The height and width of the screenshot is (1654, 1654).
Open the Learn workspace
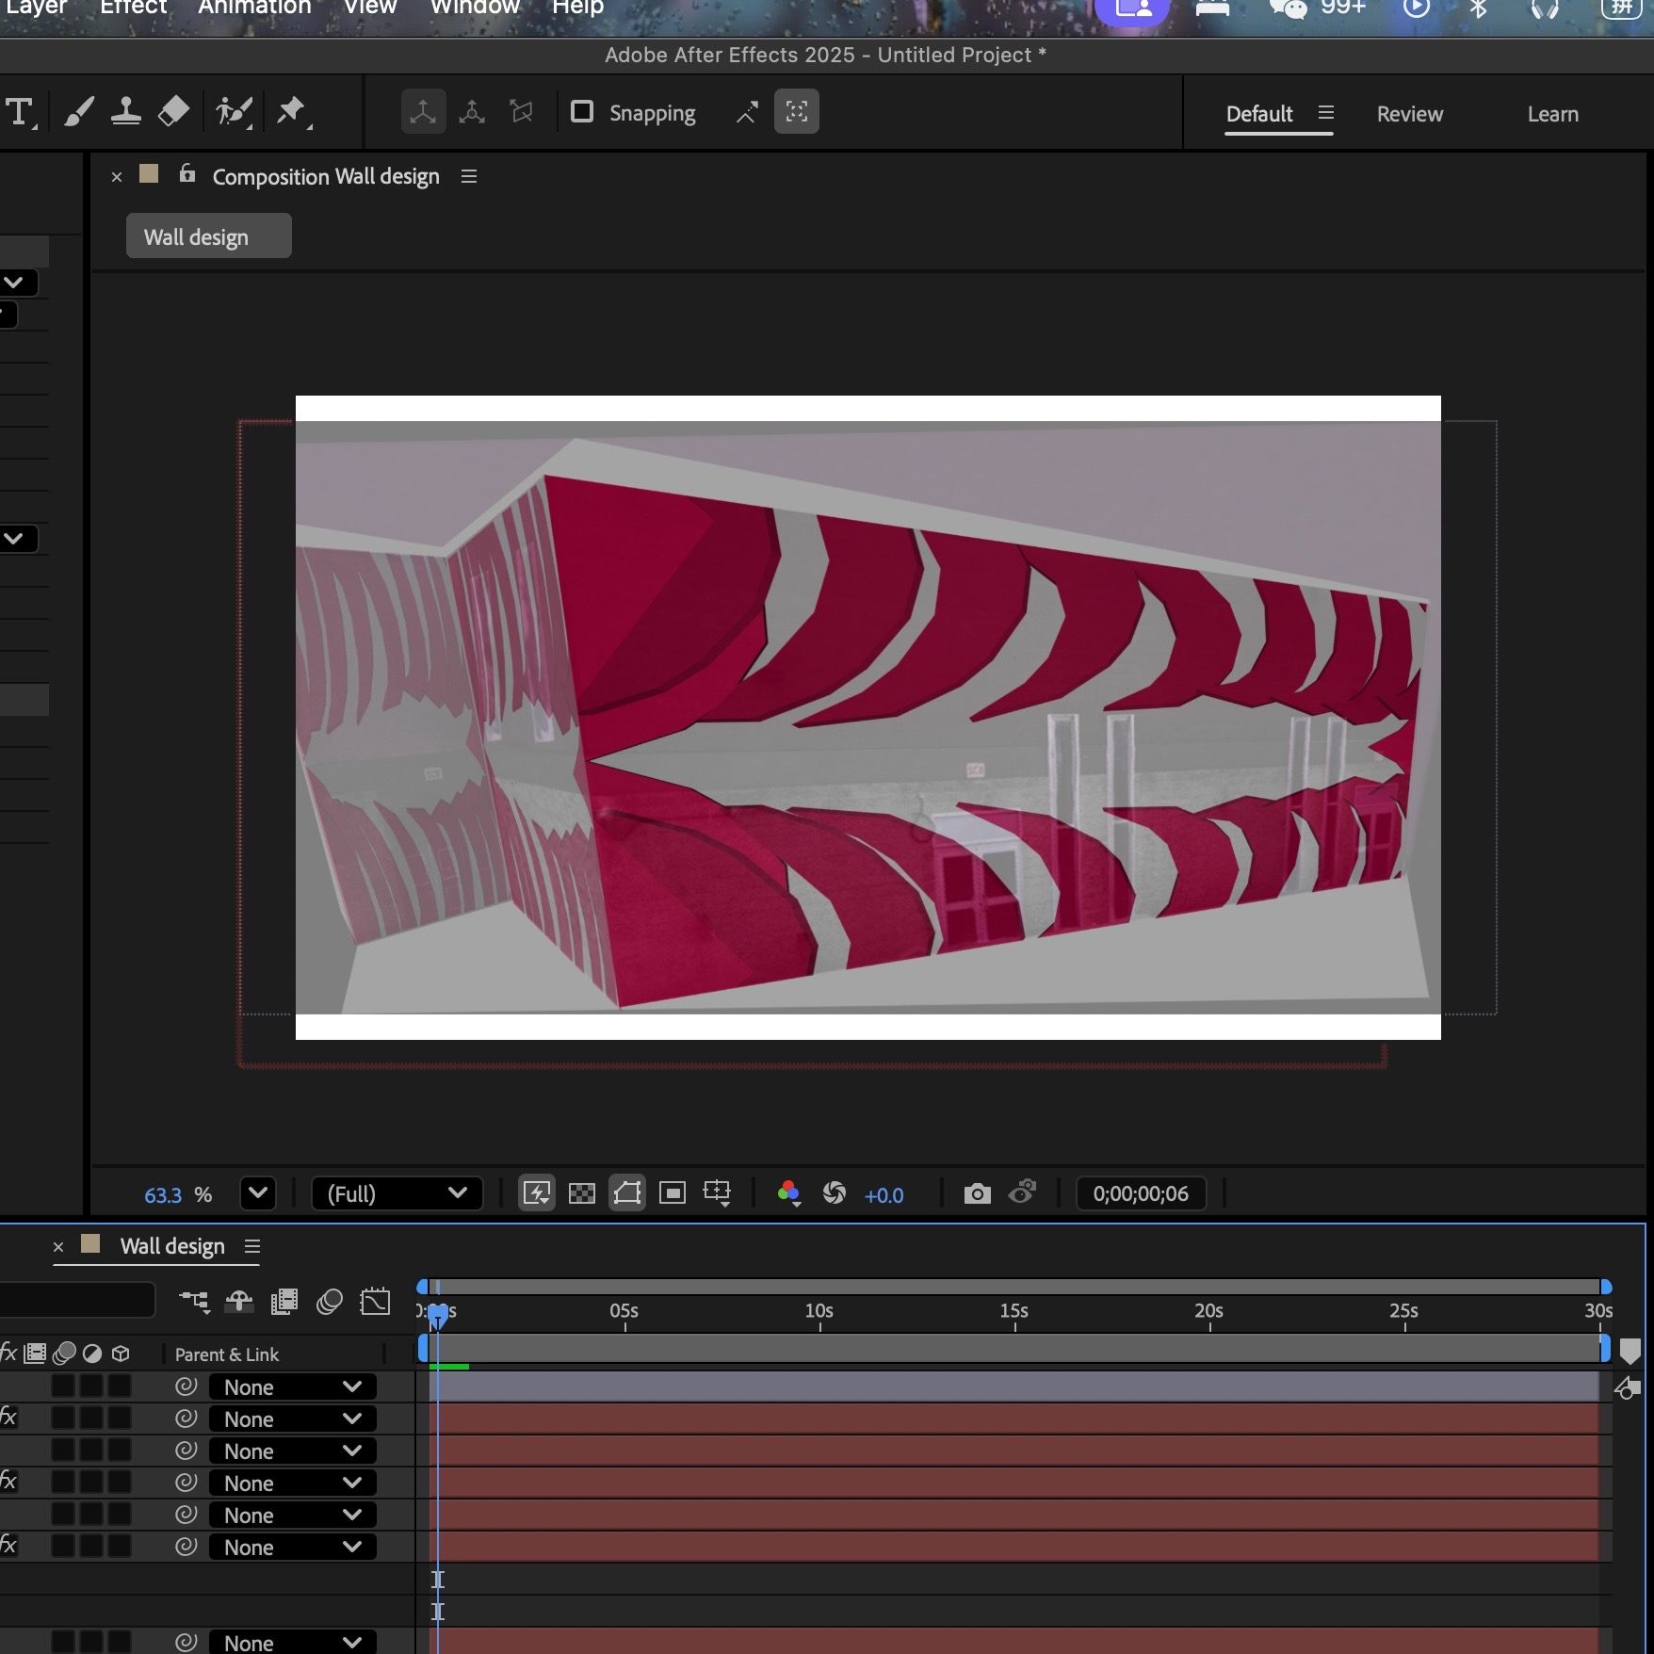pos(1552,113)
